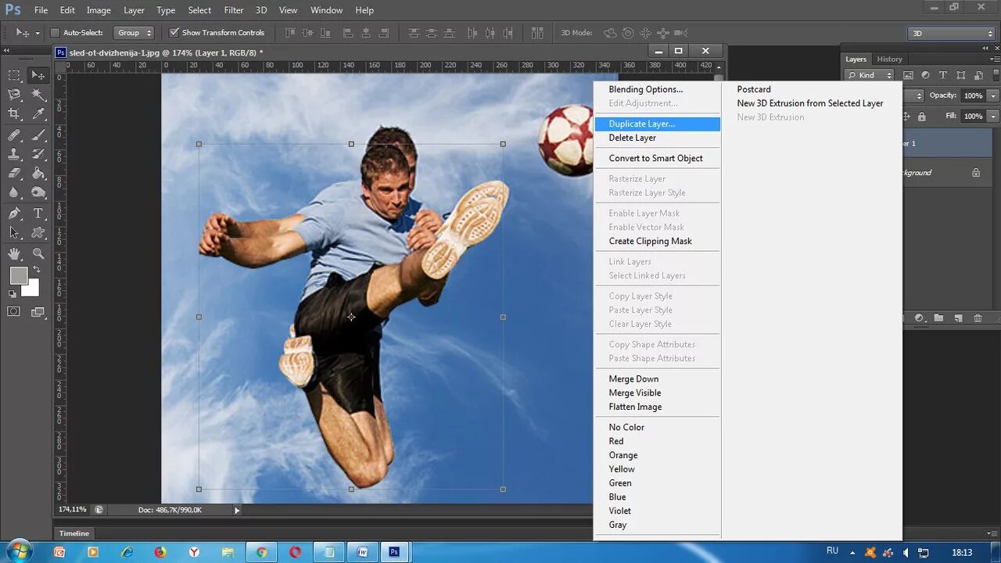The image size is (1001, 563).
Task: Click the foreground color swatch
Action: click(x=18, y=275)
